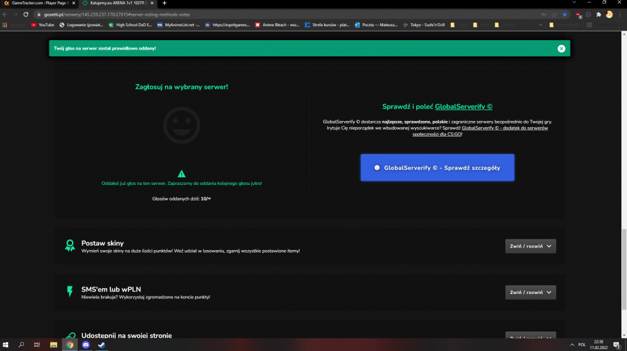
Task: Click the share page icon in address bar
Action: pos(554,14)
